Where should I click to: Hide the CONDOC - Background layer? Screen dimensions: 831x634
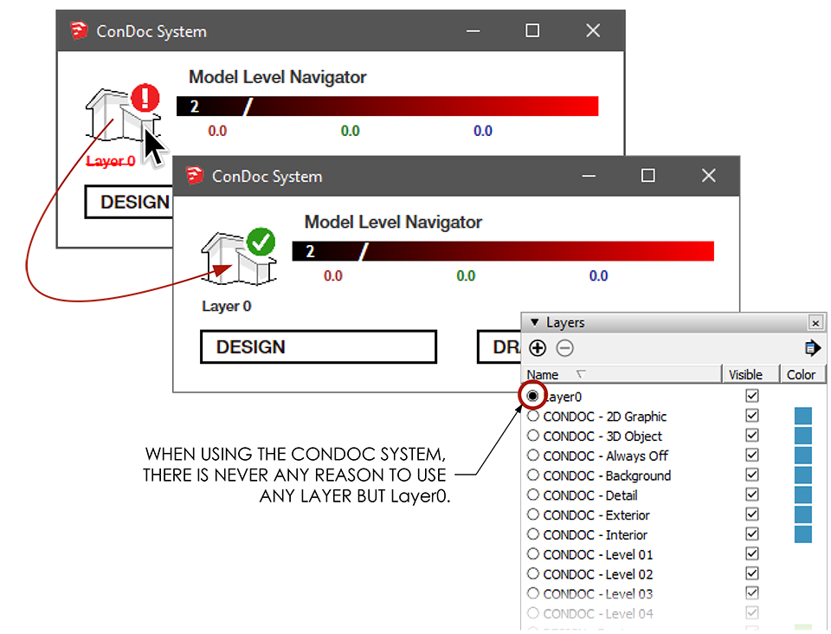tap(752, 475)
